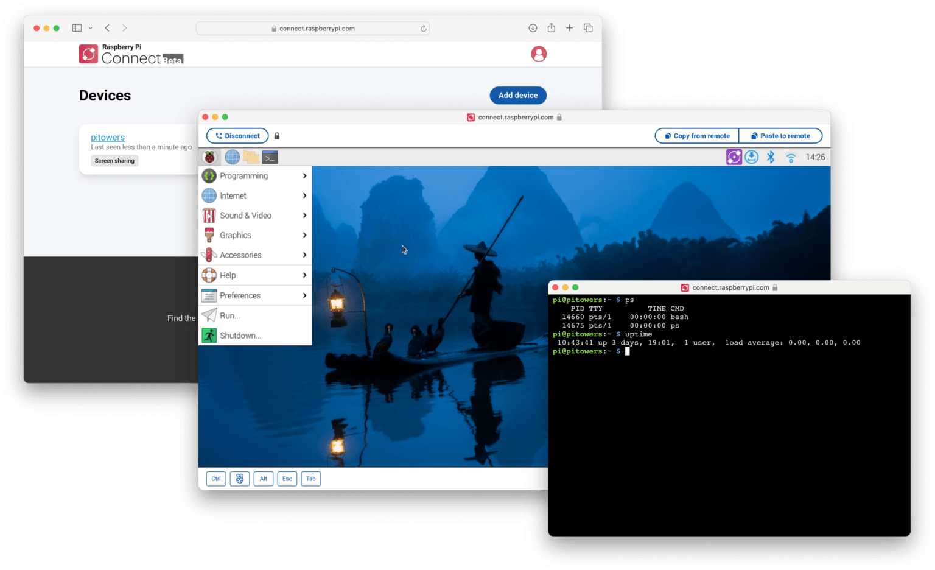
Task: Click the Graphics paintbrush icon
Action: [209, 235]
